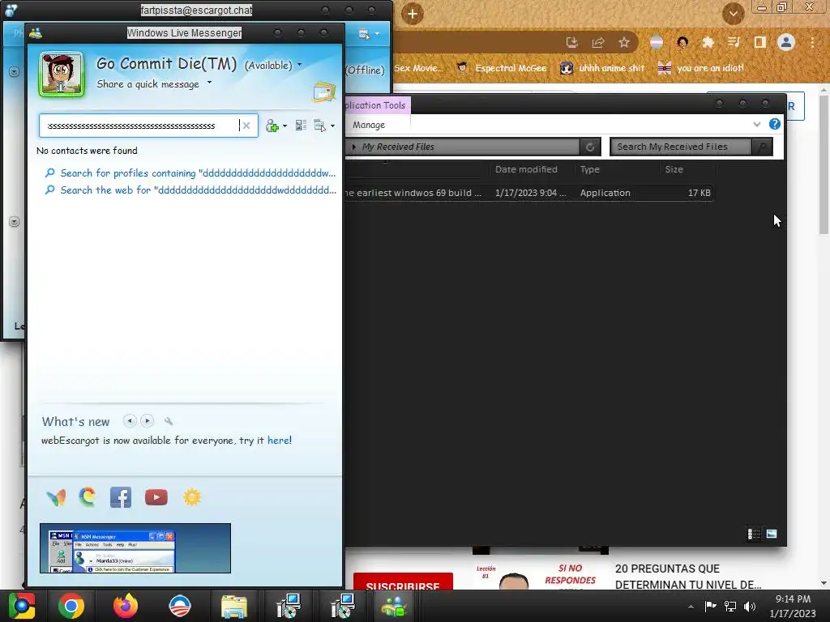The height and width of the screenshot is (622, 830).
Task: Click the Show menu icon in Messenger
Action: point(319,126)
